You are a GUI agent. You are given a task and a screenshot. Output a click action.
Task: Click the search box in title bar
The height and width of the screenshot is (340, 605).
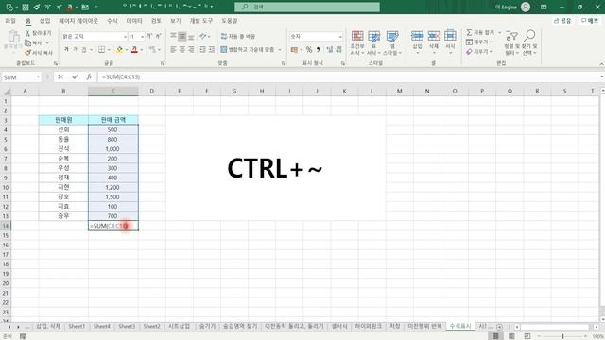307,7
